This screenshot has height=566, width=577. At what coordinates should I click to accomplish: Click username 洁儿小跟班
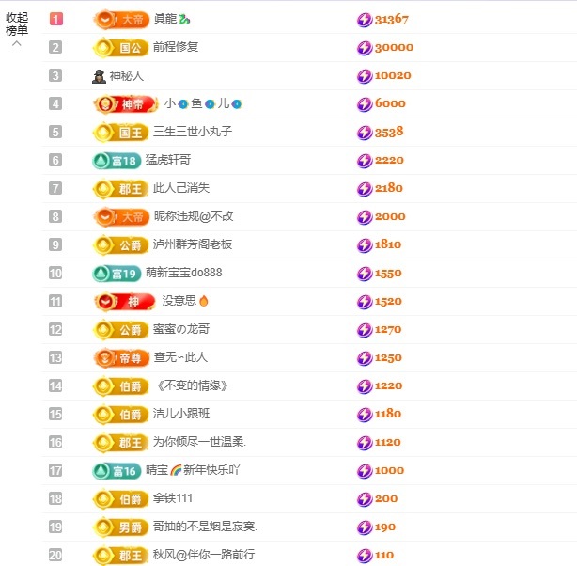[x=181, y=414]
